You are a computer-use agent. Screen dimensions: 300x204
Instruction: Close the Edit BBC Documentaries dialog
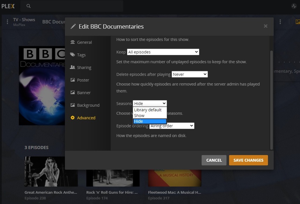point(266,26)
